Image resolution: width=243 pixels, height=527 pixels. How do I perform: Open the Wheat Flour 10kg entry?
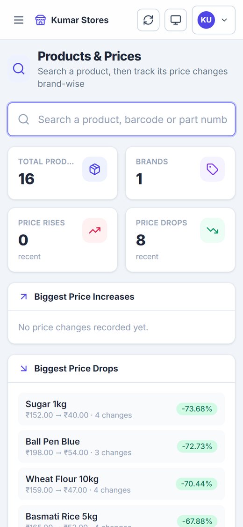(x=121, y=484)
